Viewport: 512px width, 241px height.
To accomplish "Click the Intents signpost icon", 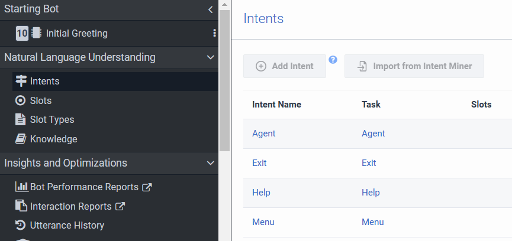I will (x=21, y=81).
